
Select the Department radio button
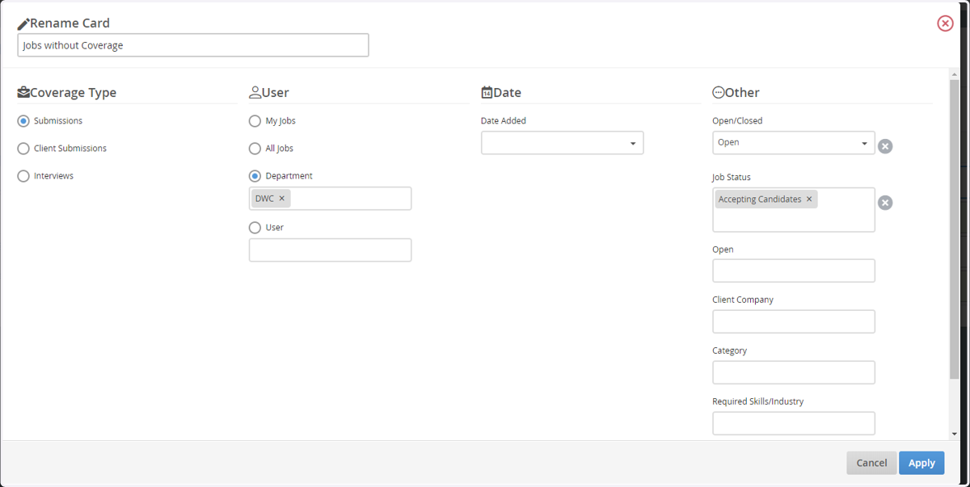click(x=255, y=176)
